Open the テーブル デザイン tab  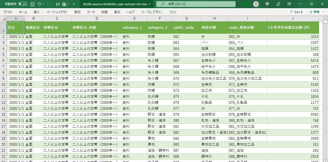tap(152, 12)
